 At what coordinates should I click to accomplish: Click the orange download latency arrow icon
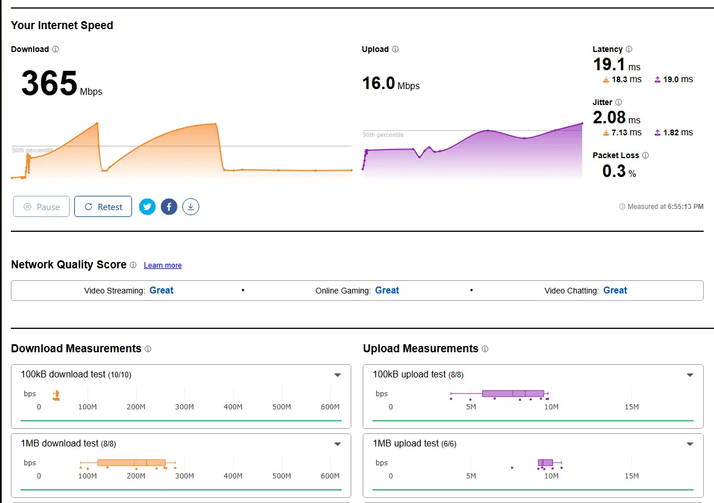(605, 79)
